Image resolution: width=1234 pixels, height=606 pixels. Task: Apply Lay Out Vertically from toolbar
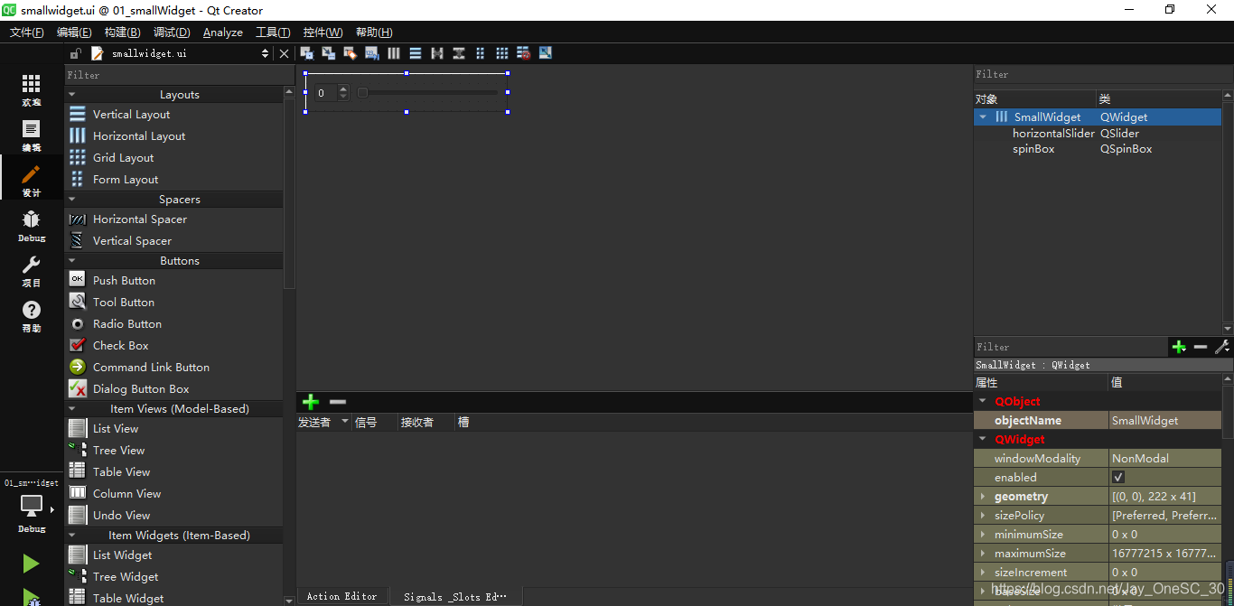point(416,53)
